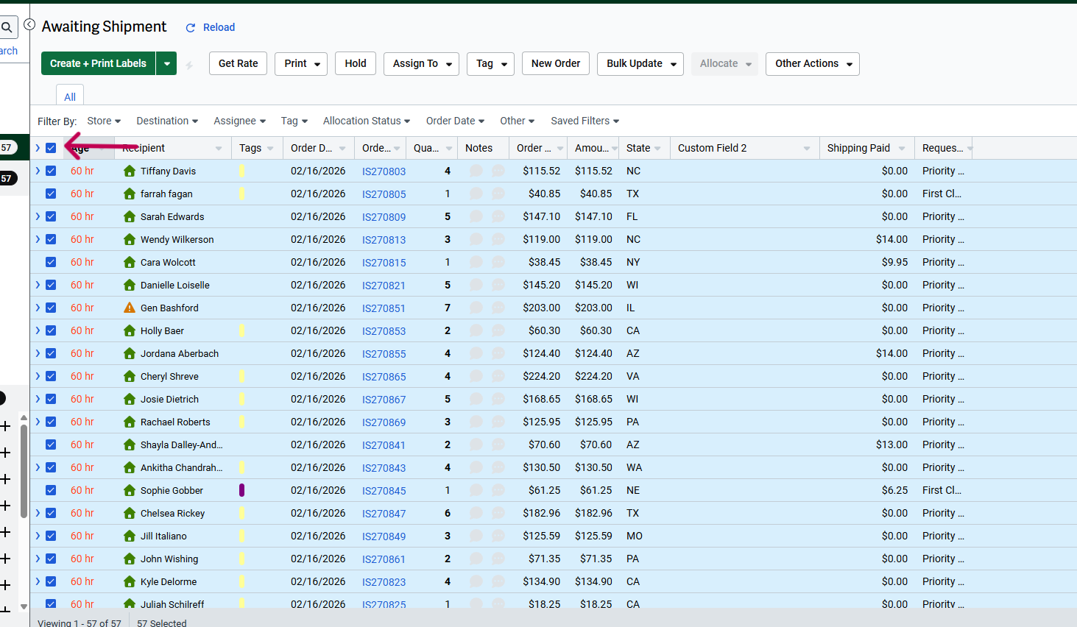Sort by the Shipping Paid column header
Screen dimensions: 1077x627
858,148
